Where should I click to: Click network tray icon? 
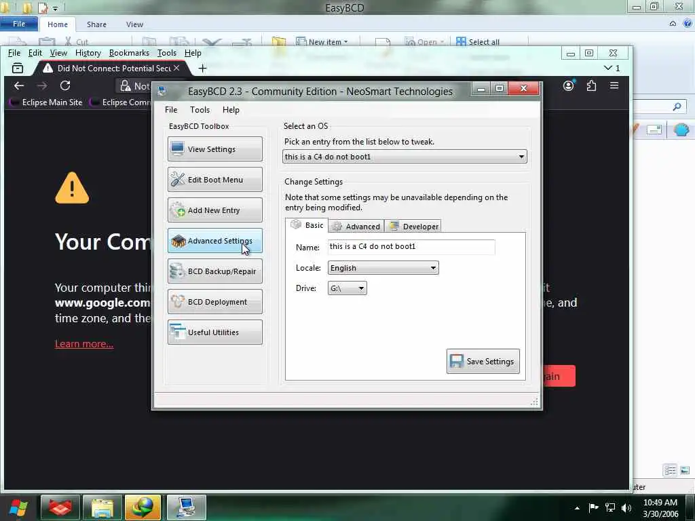[610, 507]
